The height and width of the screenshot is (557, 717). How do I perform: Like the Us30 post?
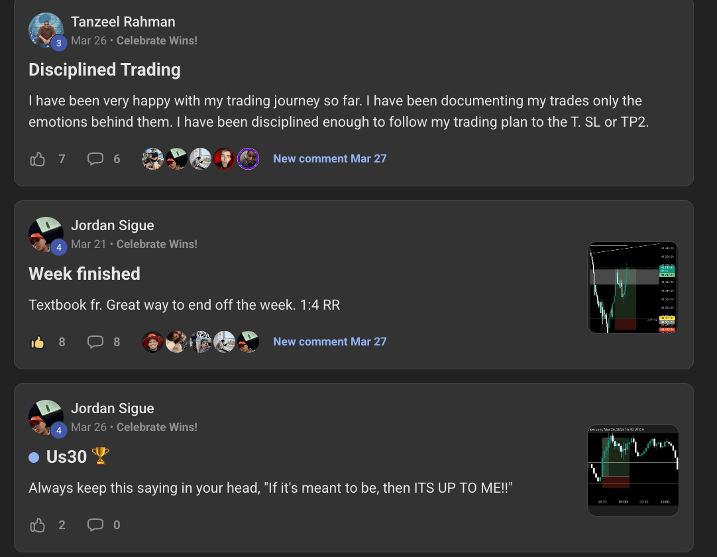coord(38,525)
